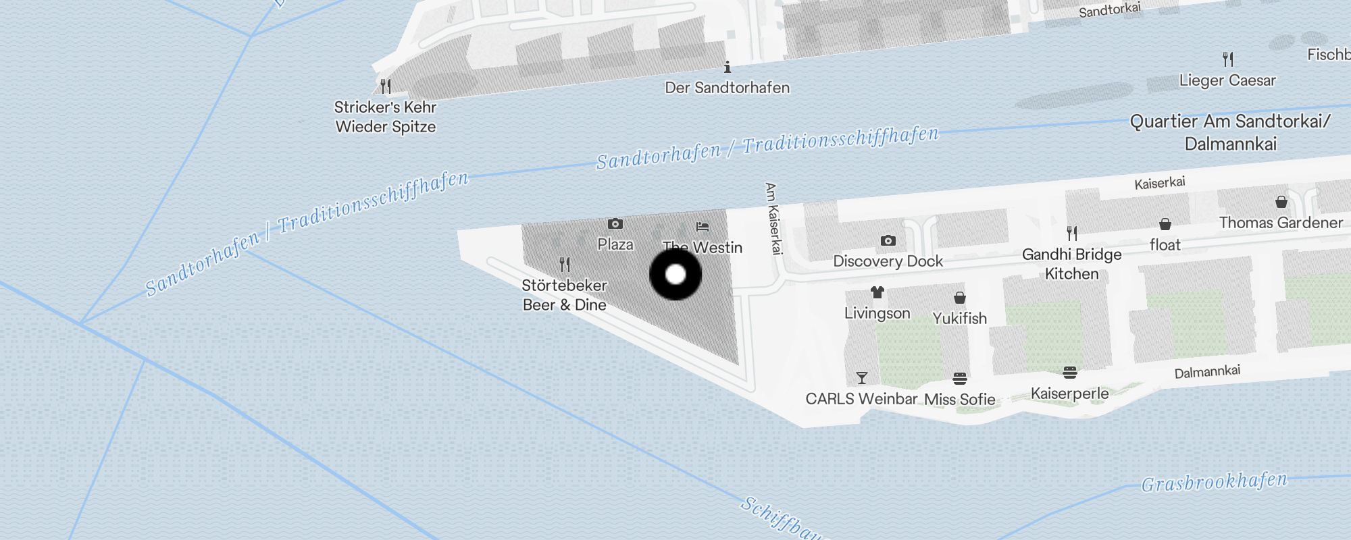Select the Plaza camera icon
This screenshot has width=1351, height=540.
pos(615,223)
